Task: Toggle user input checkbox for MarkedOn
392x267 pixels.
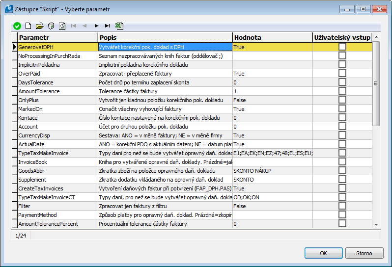Action: tap(342, 108)
